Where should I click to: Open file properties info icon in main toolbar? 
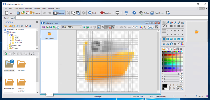coord(168,13)
